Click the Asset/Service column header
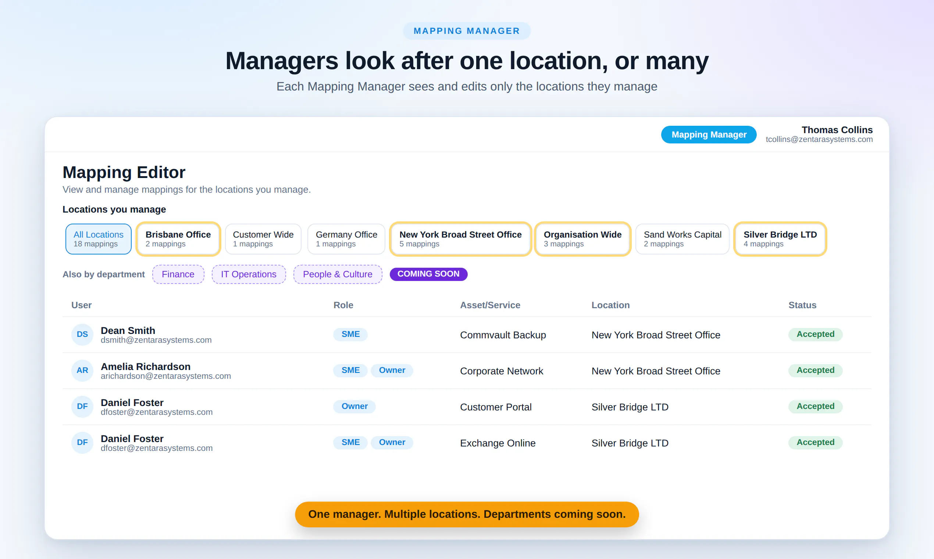This screenshot has width=934, height=559. (490, 305)
